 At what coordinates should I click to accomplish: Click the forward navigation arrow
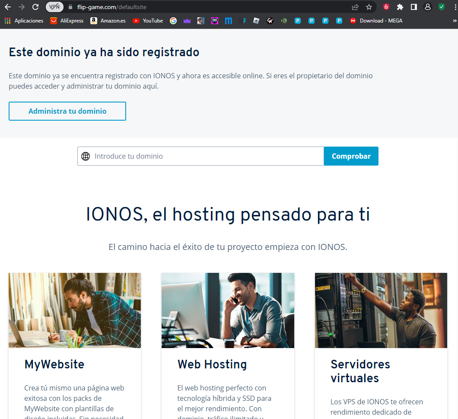(22, 7)
